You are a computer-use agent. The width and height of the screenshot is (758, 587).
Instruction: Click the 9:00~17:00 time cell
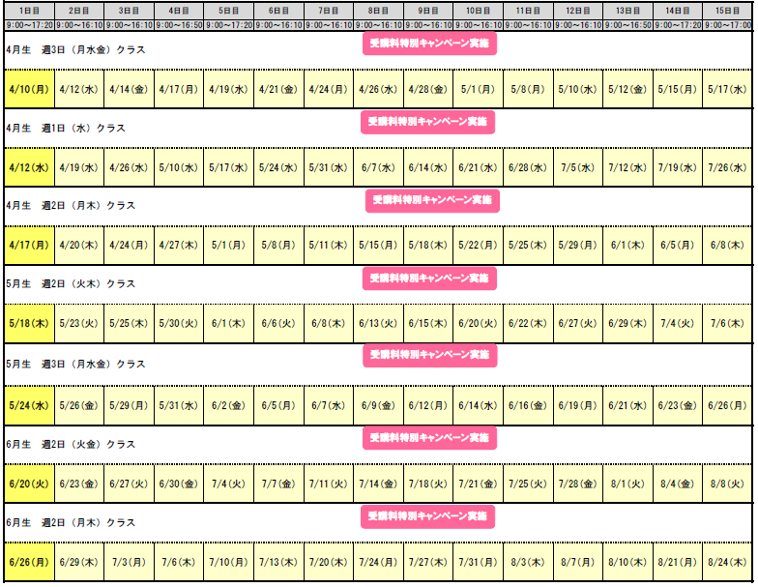(727, 25)
